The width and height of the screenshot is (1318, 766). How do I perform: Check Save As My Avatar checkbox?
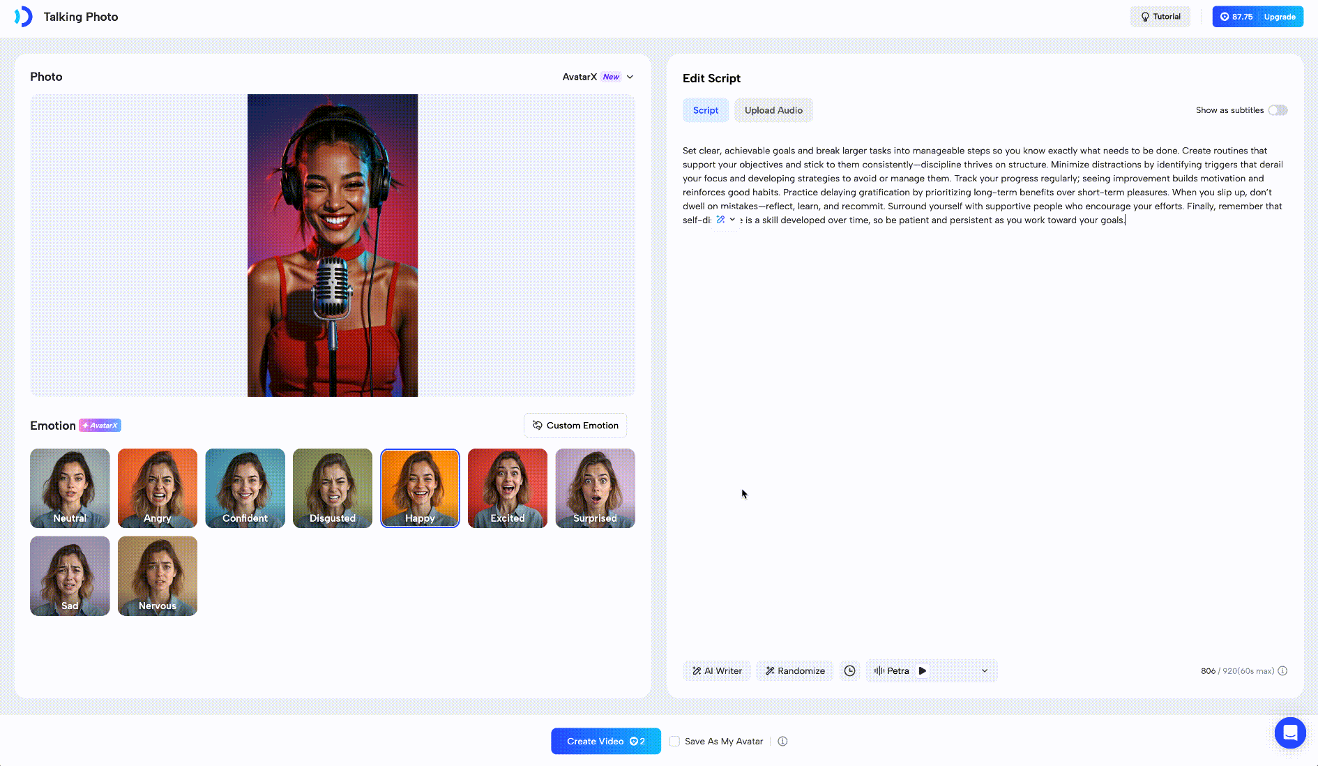coord(674,741)
